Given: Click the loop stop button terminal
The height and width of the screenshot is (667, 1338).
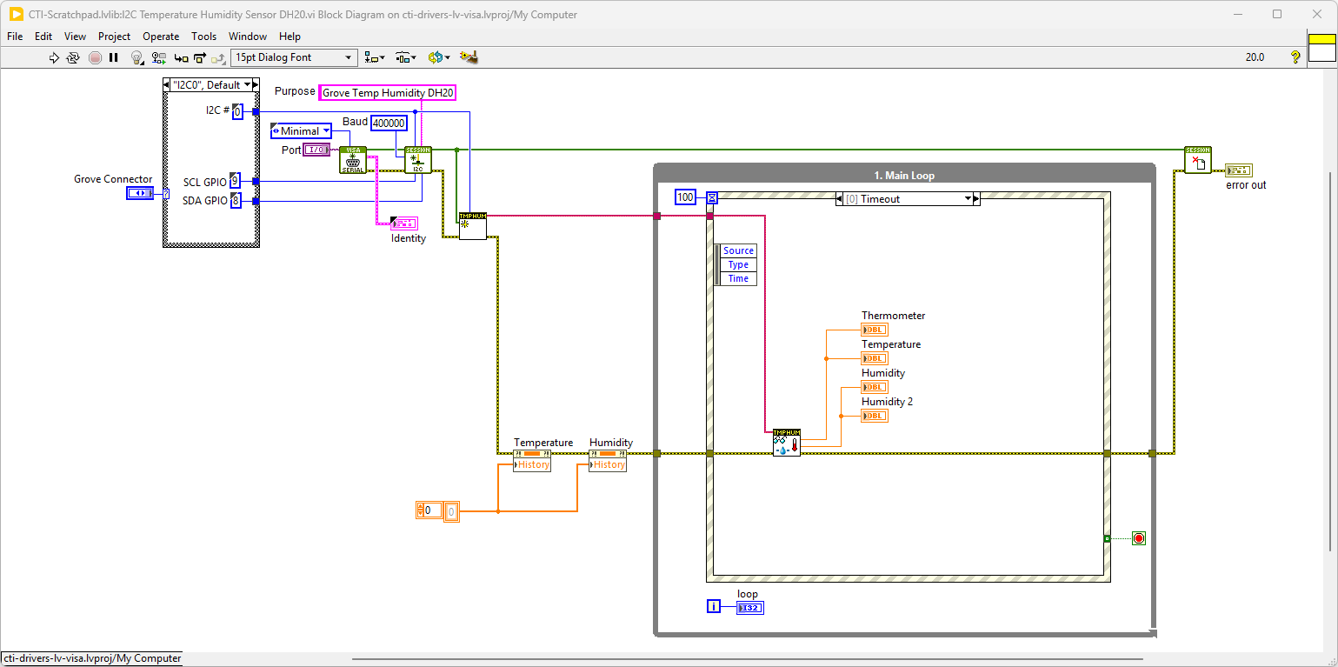Looking at the screenshot, I should pyautogui.click(x=1138, y=538).
